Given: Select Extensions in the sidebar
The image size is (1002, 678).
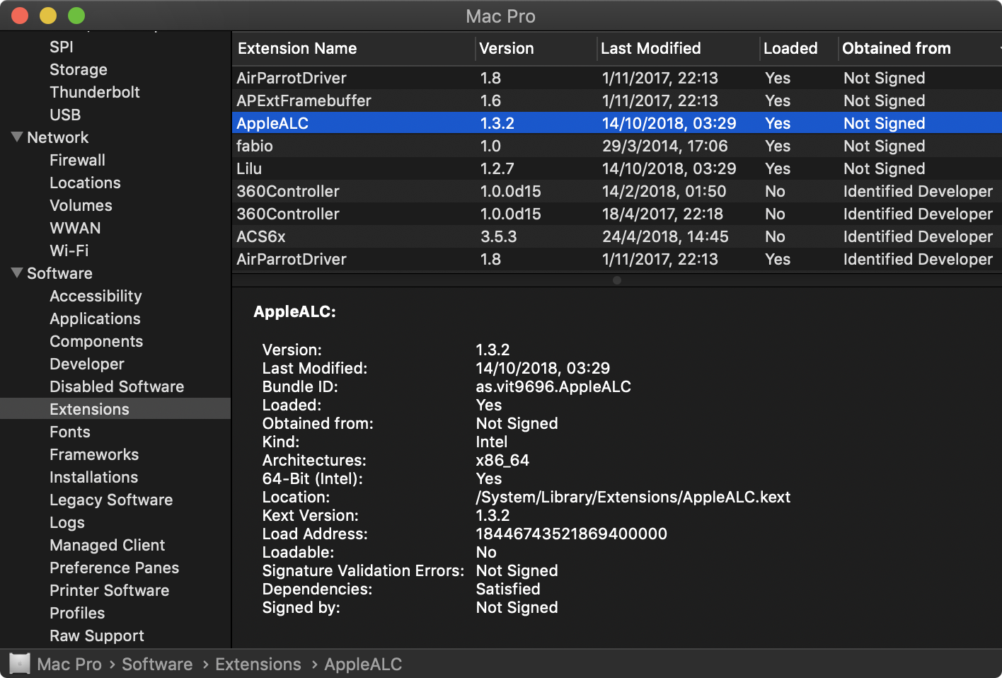Looking at the screenshot, I should click(115, 409).
